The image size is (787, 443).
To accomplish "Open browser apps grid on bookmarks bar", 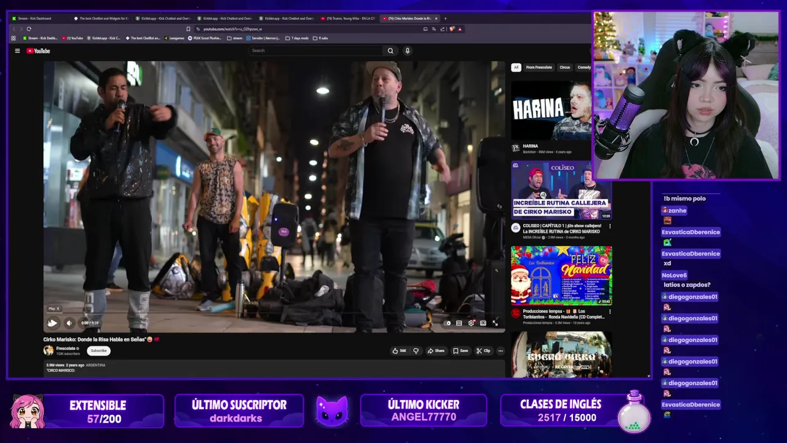I will pos(14,38).
